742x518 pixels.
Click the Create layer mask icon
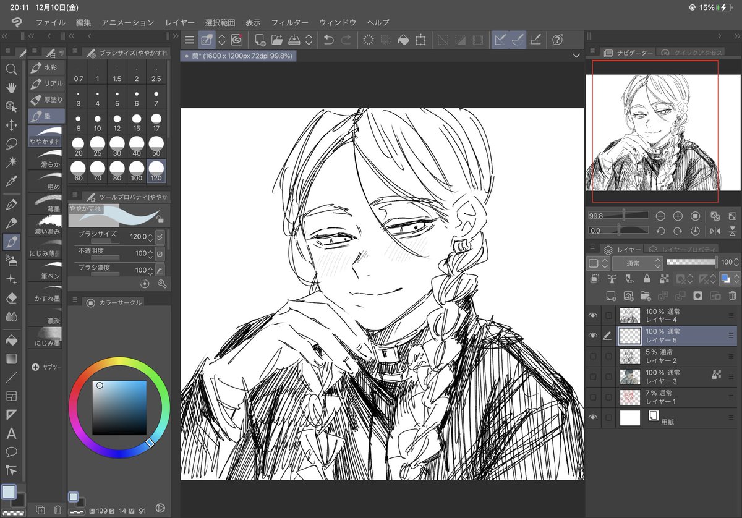click(x=697, y=296)
